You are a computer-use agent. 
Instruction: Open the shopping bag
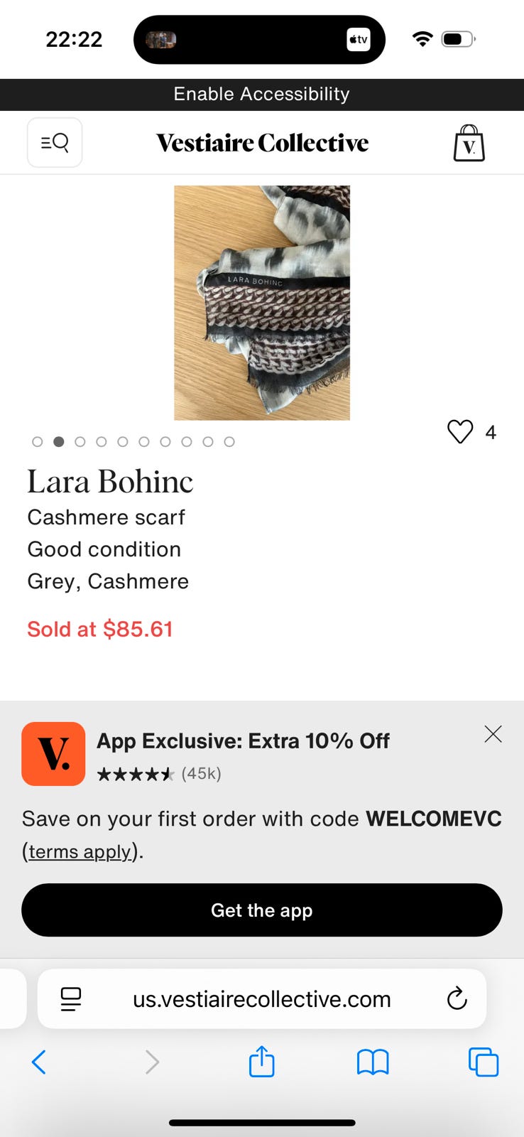coord(469,144)
